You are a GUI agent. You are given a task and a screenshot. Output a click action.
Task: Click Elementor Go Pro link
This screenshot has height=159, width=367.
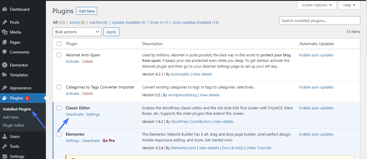pos(109,140)
